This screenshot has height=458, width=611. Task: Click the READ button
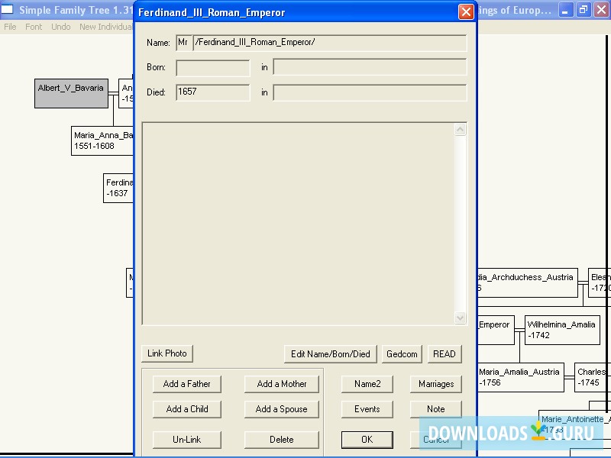point(445,354)
